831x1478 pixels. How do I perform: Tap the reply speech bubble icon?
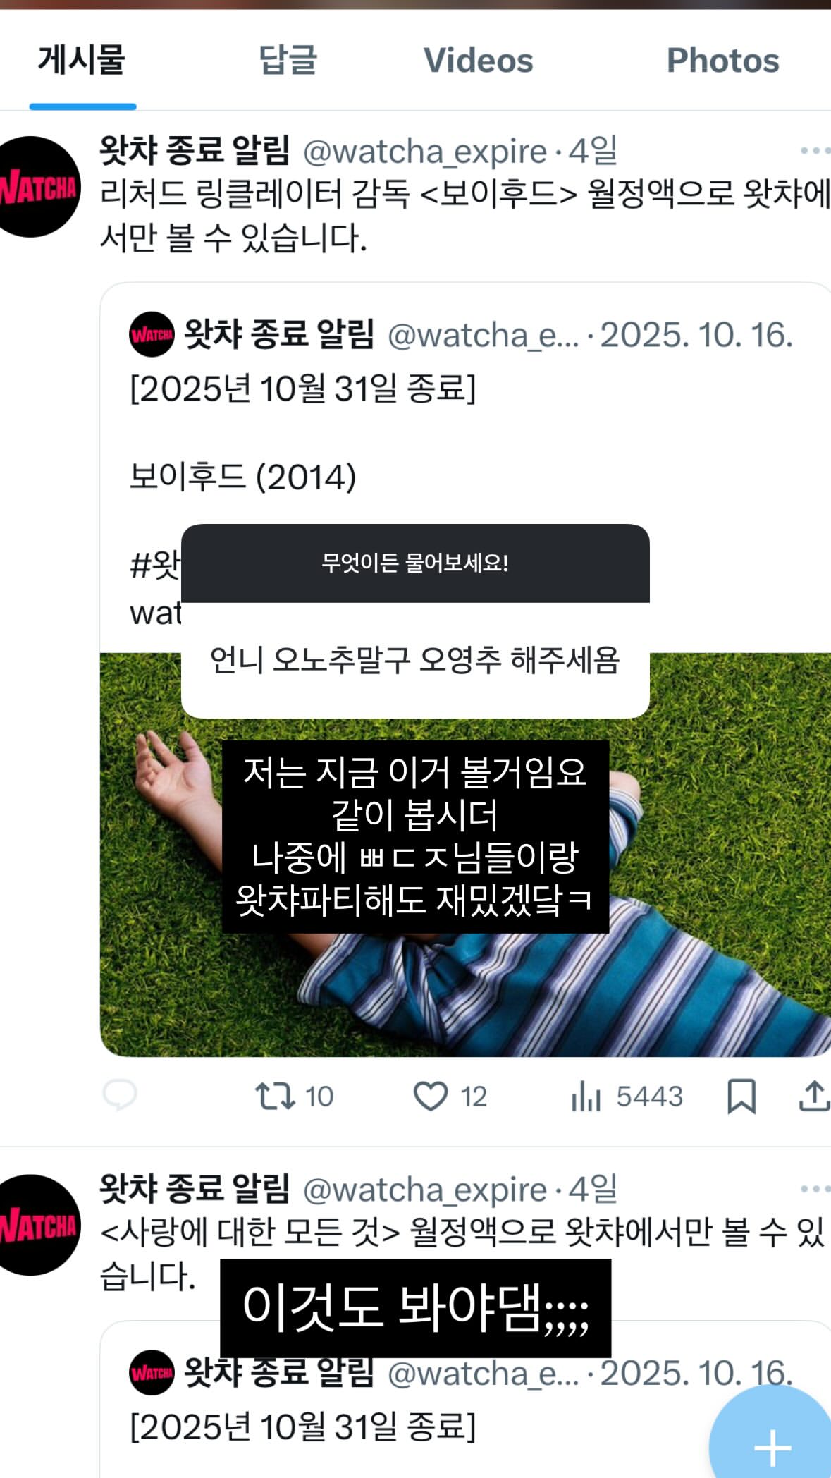coord(120,1095)
